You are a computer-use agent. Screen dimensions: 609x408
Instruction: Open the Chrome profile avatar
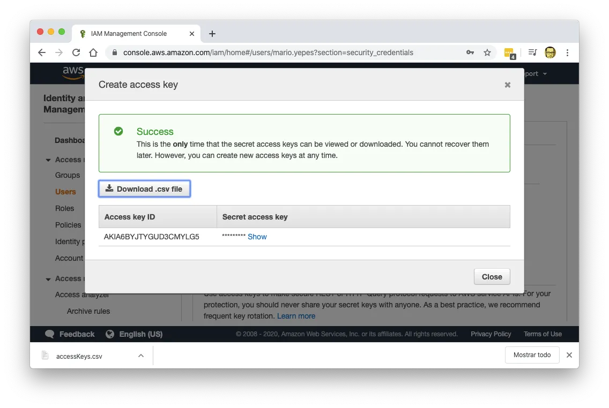[550, 52]
